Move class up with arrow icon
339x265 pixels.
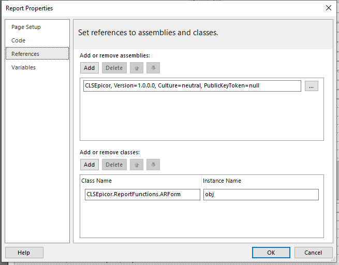(137, 165)
